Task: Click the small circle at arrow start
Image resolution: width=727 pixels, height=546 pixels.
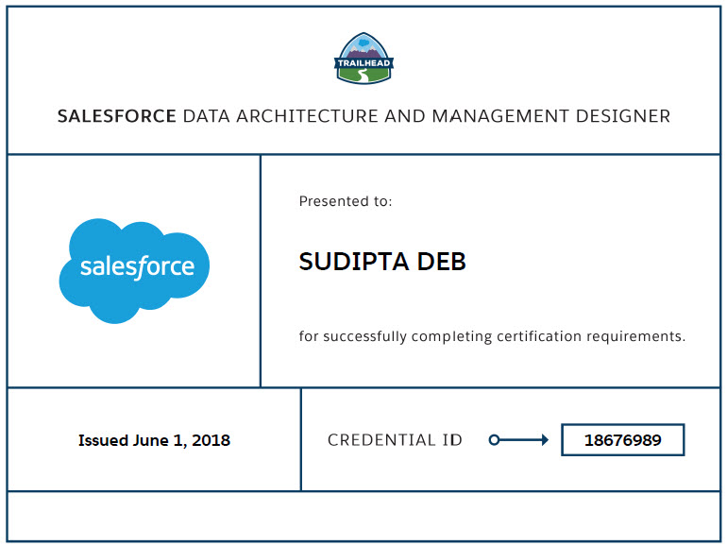Action: point(494,439)
